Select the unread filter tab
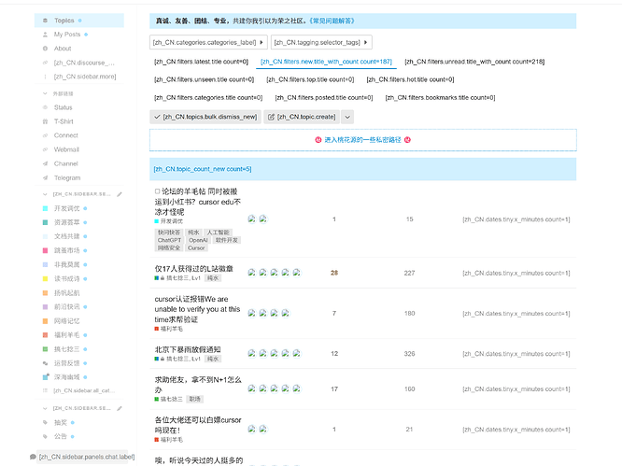The image size is (622, 466). pyautogui.click(x=474, y=62)
